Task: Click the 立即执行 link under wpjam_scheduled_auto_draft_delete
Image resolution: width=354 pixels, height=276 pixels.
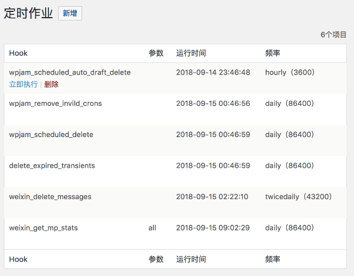Action: click(x=23, y=84)
